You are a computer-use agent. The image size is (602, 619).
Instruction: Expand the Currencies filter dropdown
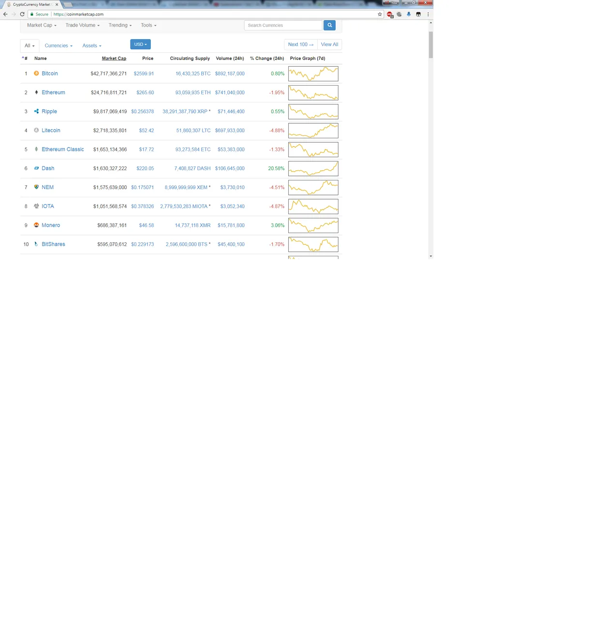point(59,45)
